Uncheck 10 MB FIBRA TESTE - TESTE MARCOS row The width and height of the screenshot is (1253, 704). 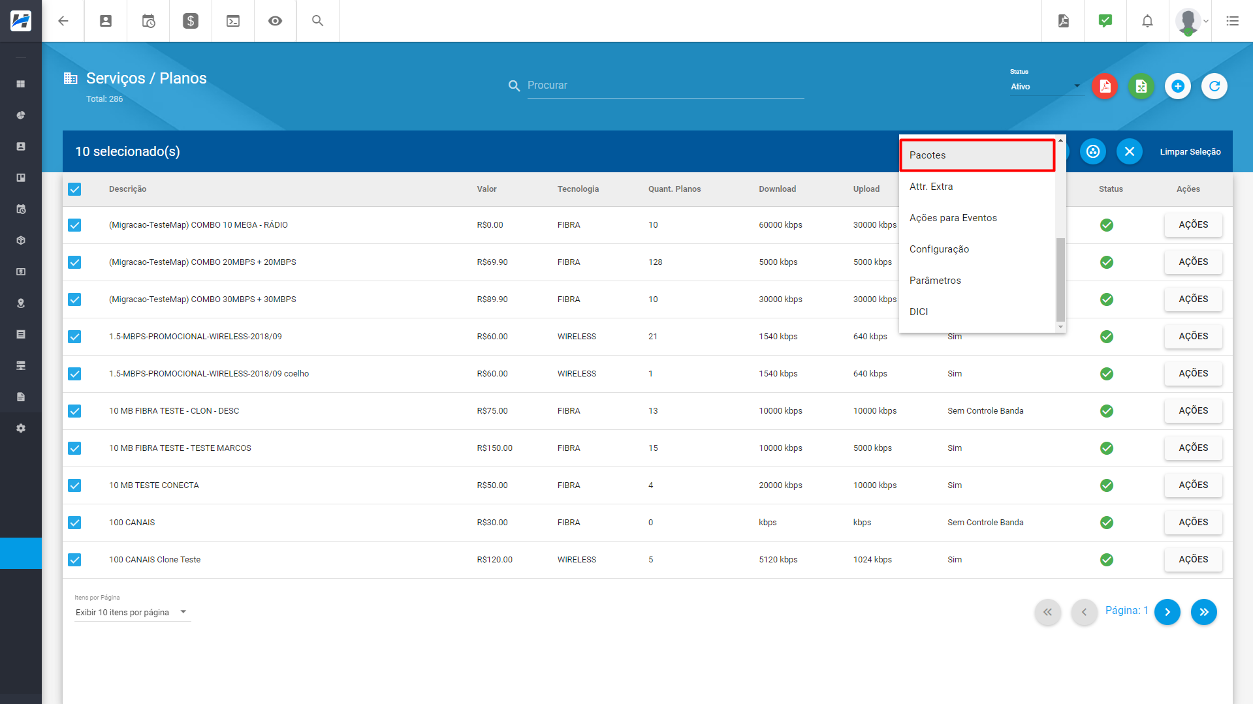pyautogui.click(x=74, y=448)
